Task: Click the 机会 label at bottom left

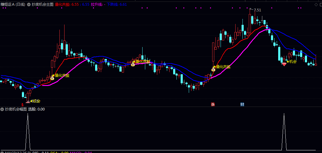Action: point(37,101)
